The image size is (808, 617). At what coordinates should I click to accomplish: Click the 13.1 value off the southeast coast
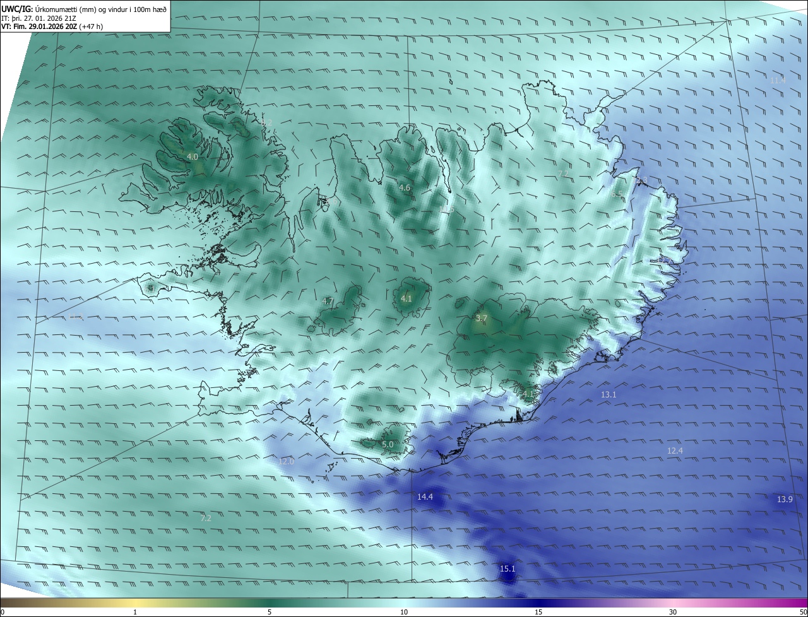tap(609, 394)
